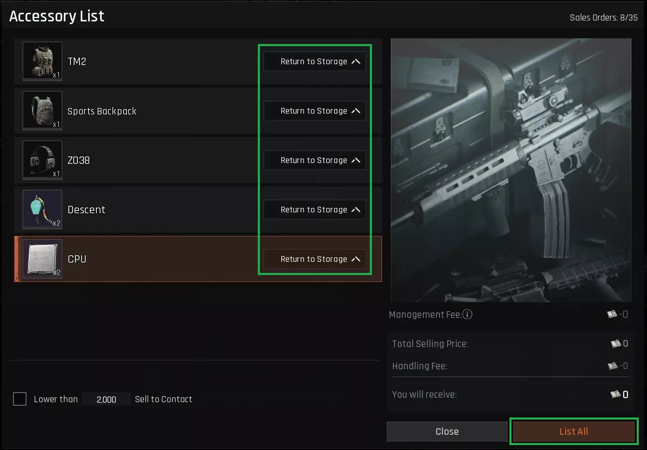Click the currency icon beside Total Selling Price
Image resolution: width=647 pixels, height=450 pixels.
(616, 343)
